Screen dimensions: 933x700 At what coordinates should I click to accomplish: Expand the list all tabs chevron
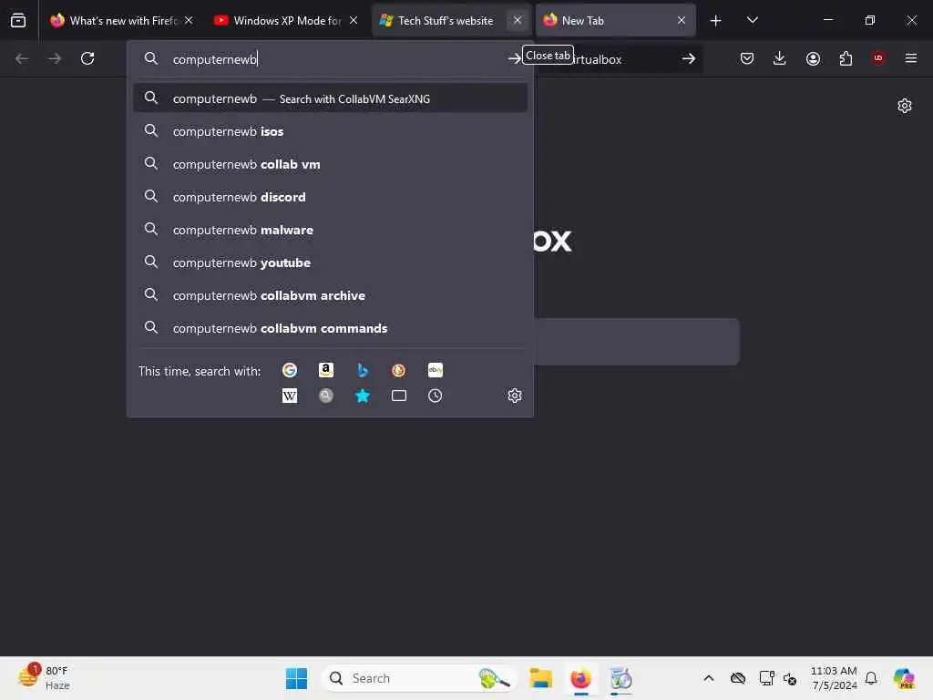752,20
